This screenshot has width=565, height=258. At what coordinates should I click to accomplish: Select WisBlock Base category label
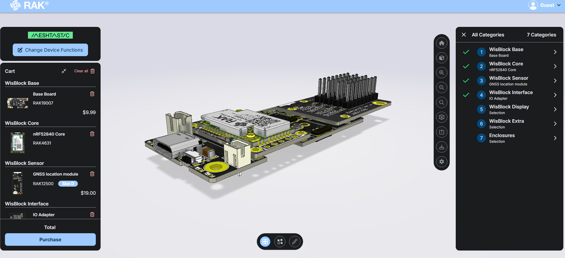pyautogui.click(x=506, y=49)
